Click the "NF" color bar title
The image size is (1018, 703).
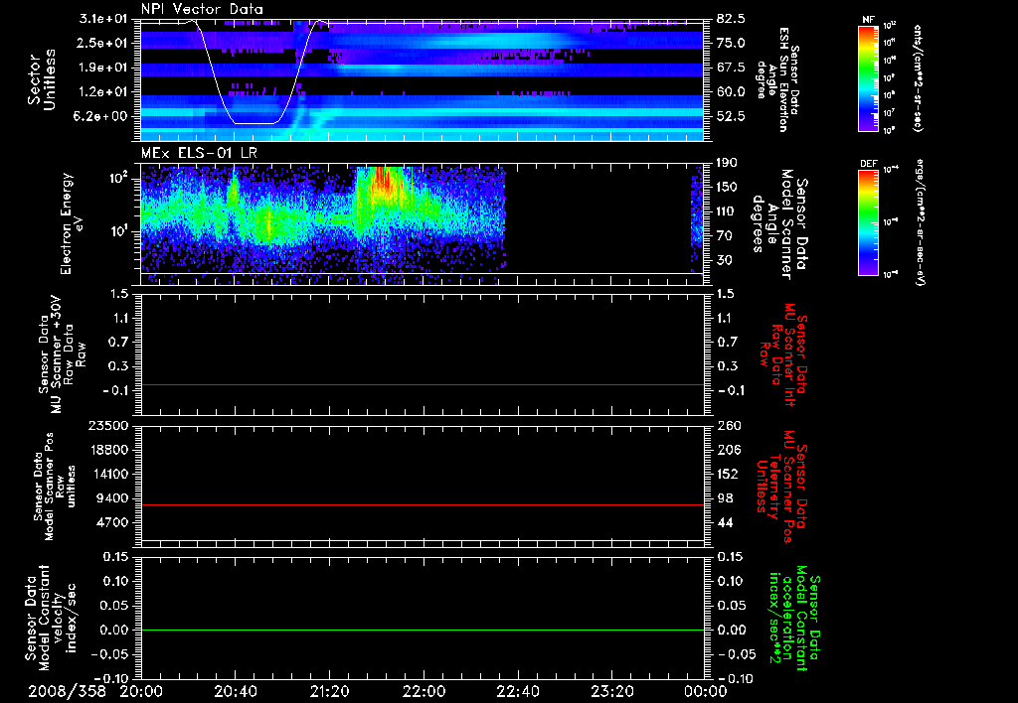pyautogui.click(x=868, y=20)
